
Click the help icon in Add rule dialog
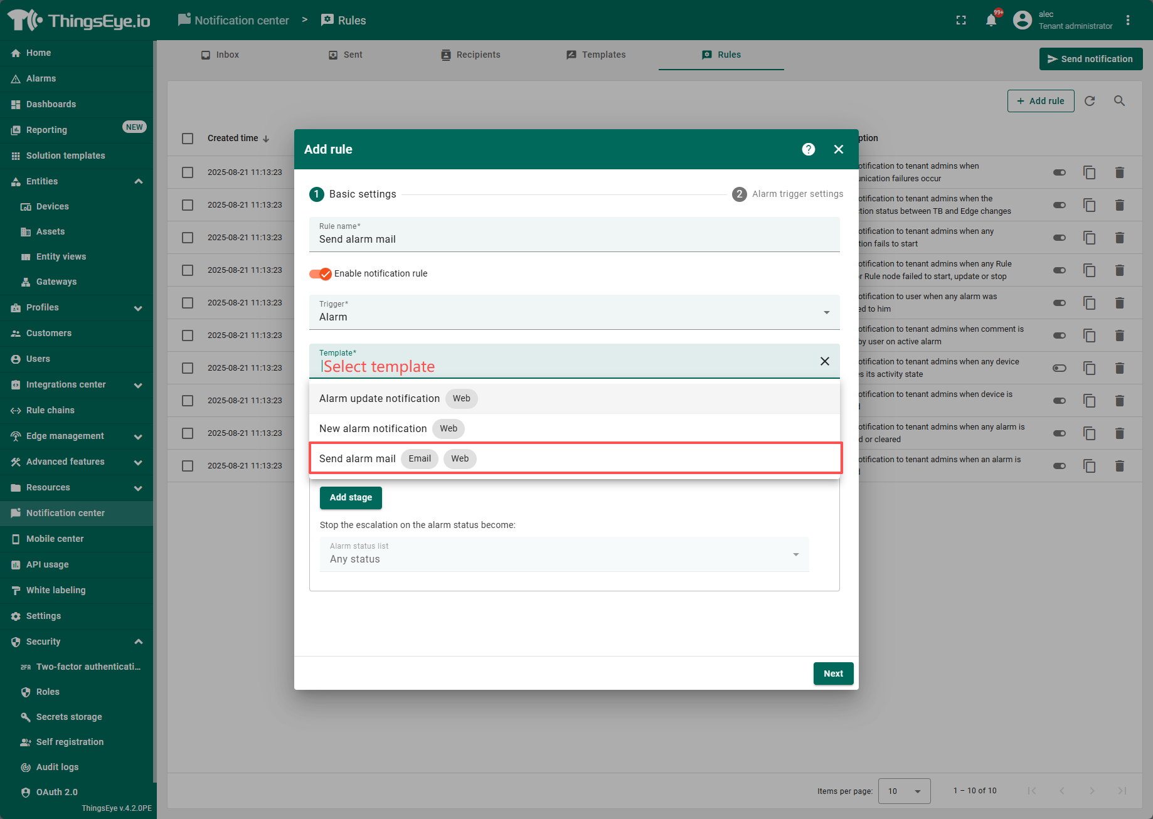coord(808,149)
